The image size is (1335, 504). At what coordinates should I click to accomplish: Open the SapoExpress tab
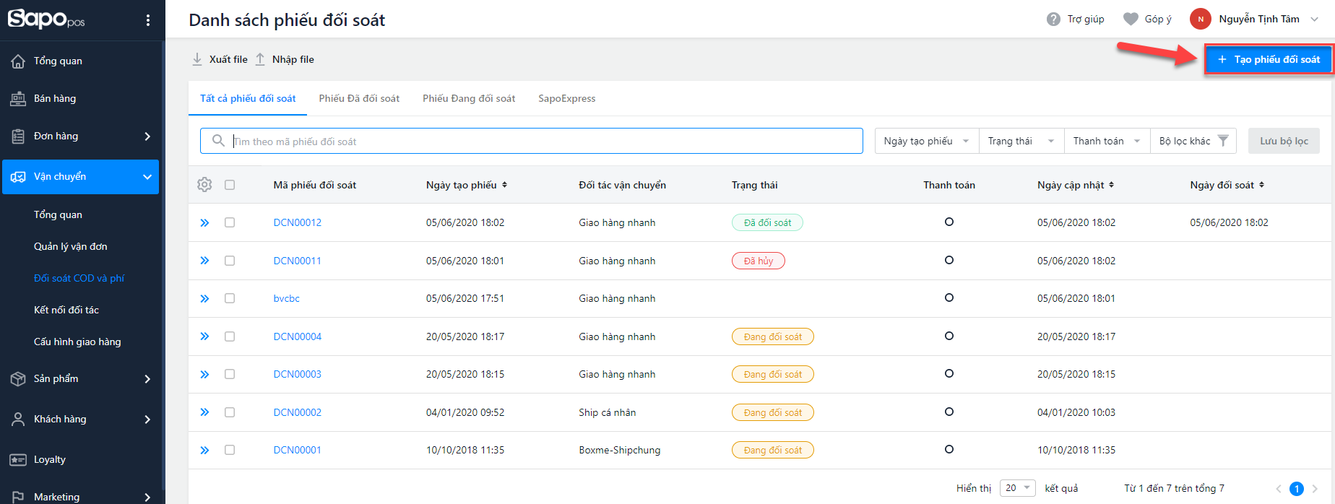point(566,98)
